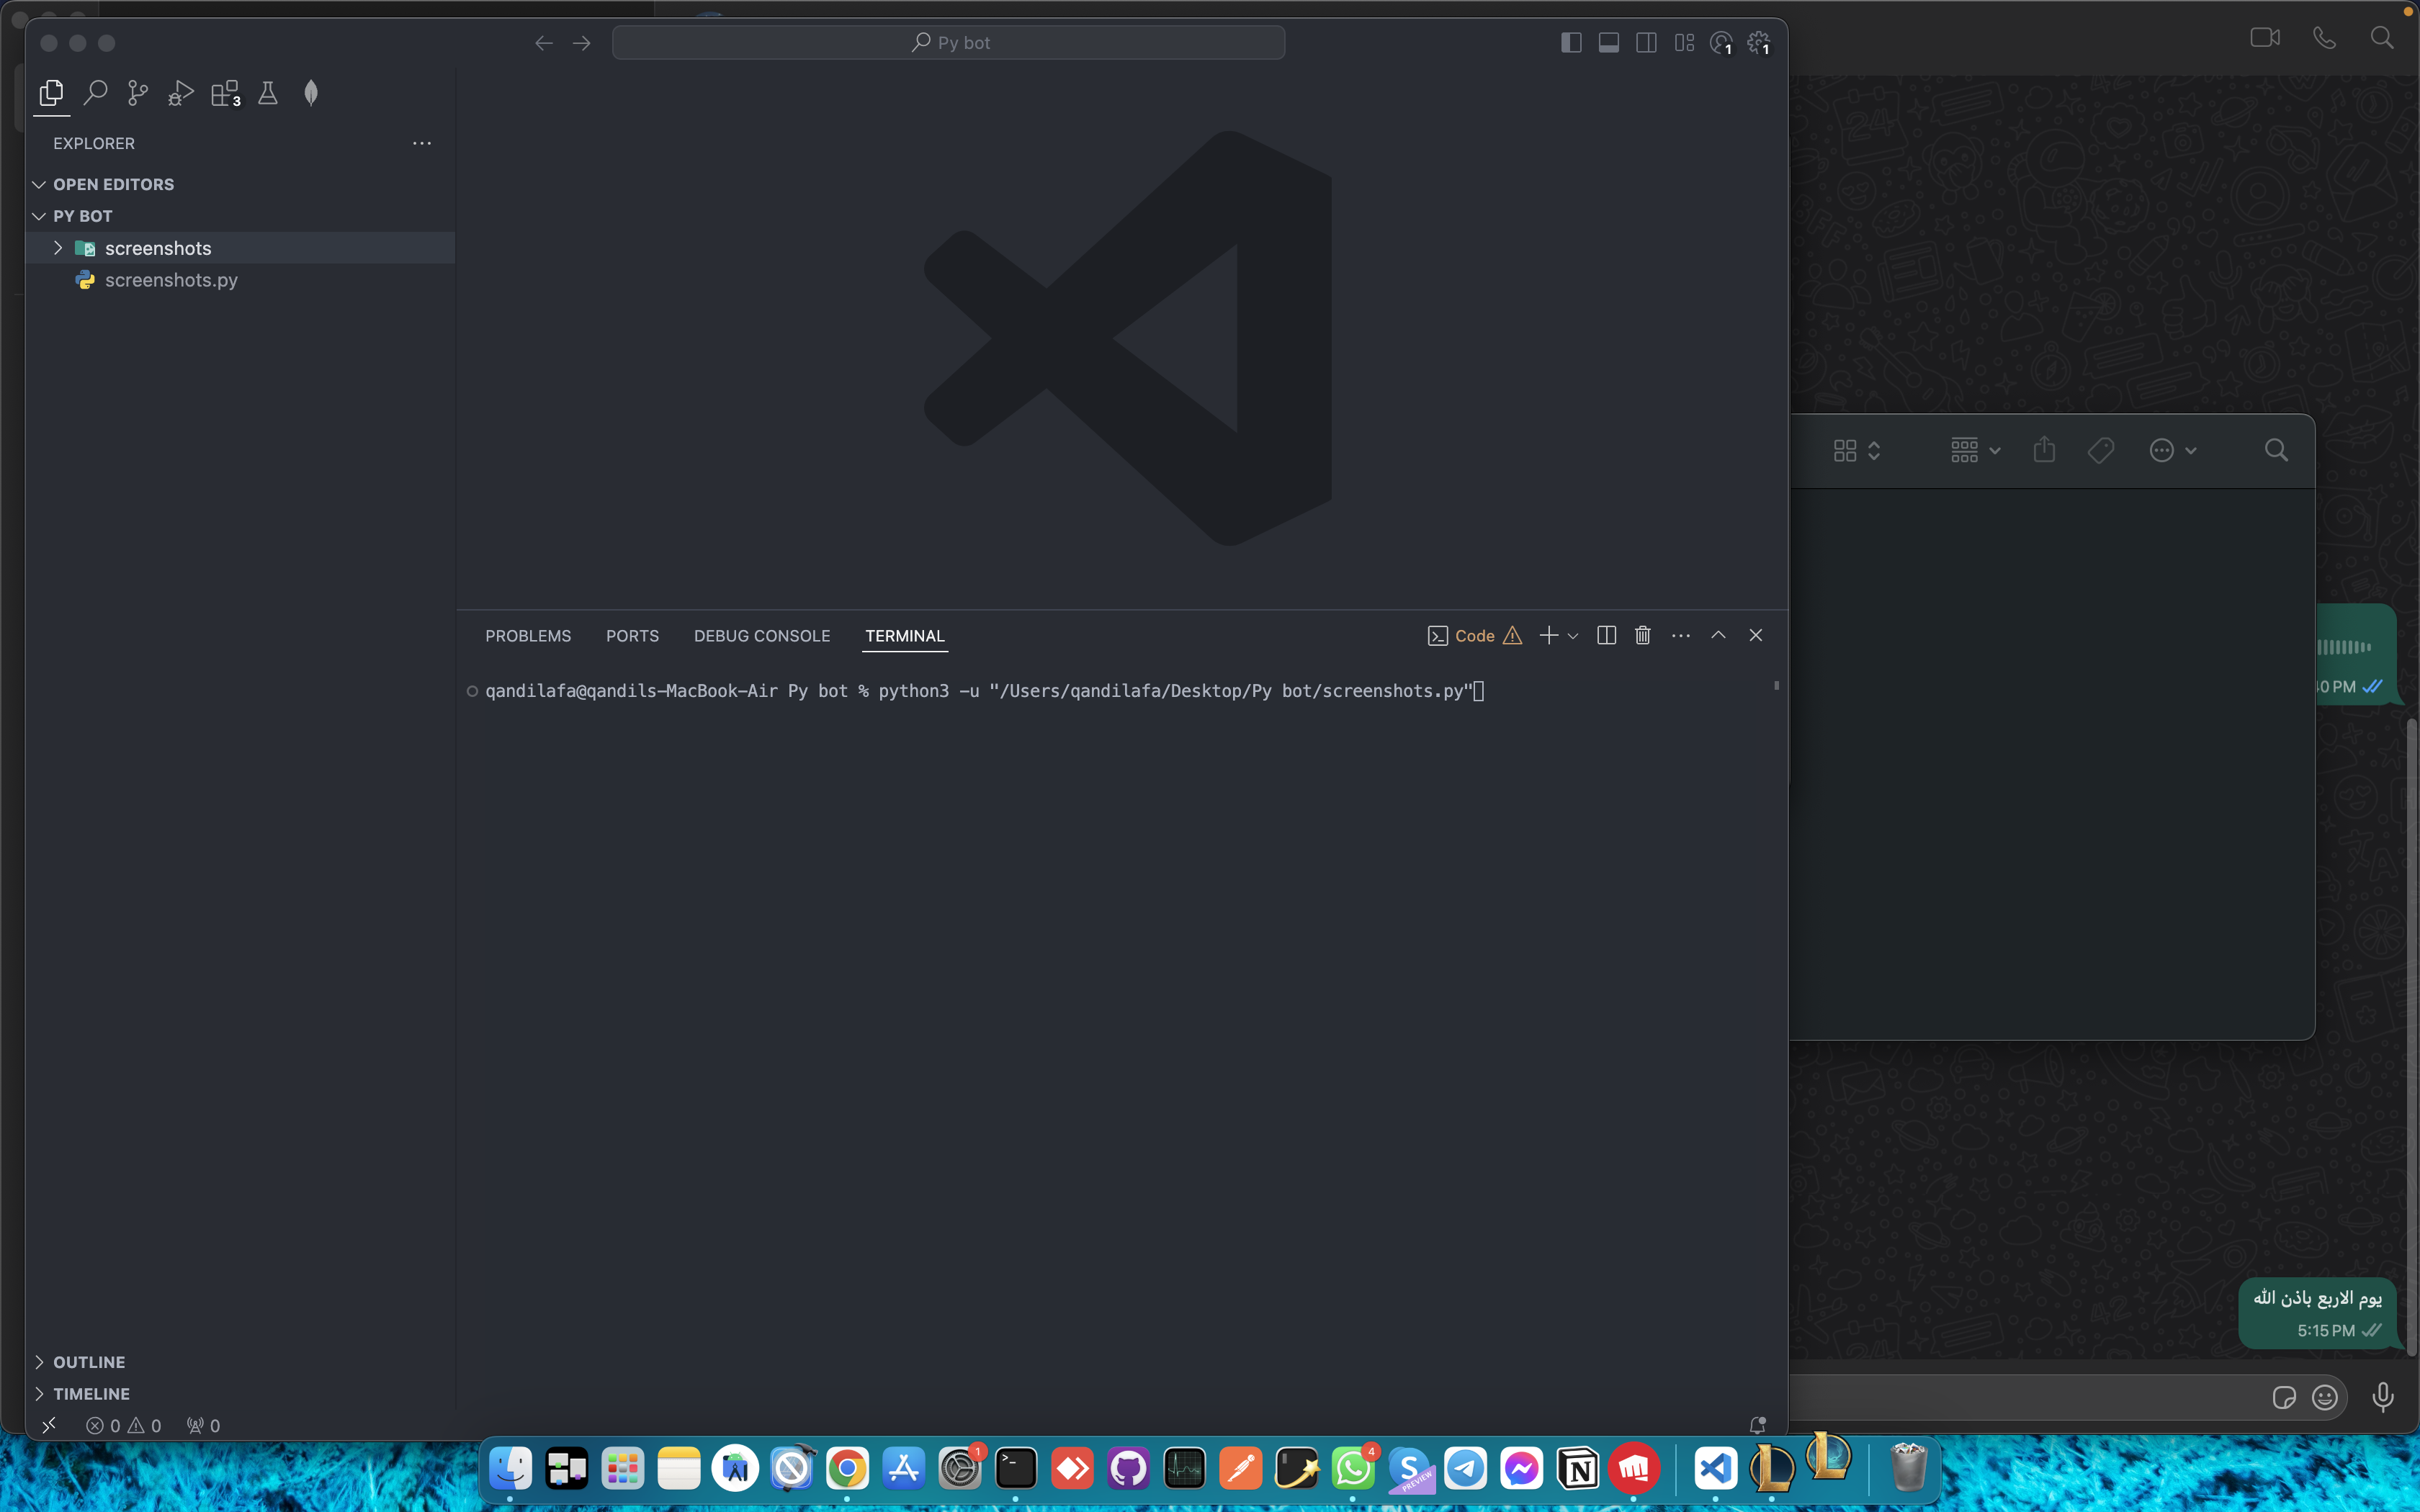Toggle primary side bar visibility
The image size is (2420, 1512).
(1571, 43)
